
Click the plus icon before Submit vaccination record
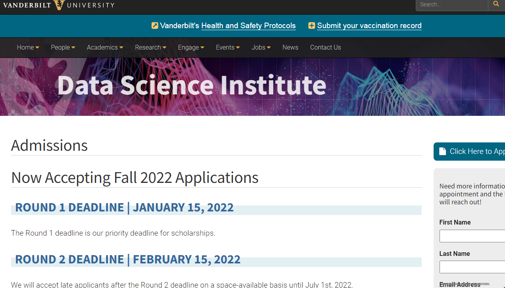[312, 26]
